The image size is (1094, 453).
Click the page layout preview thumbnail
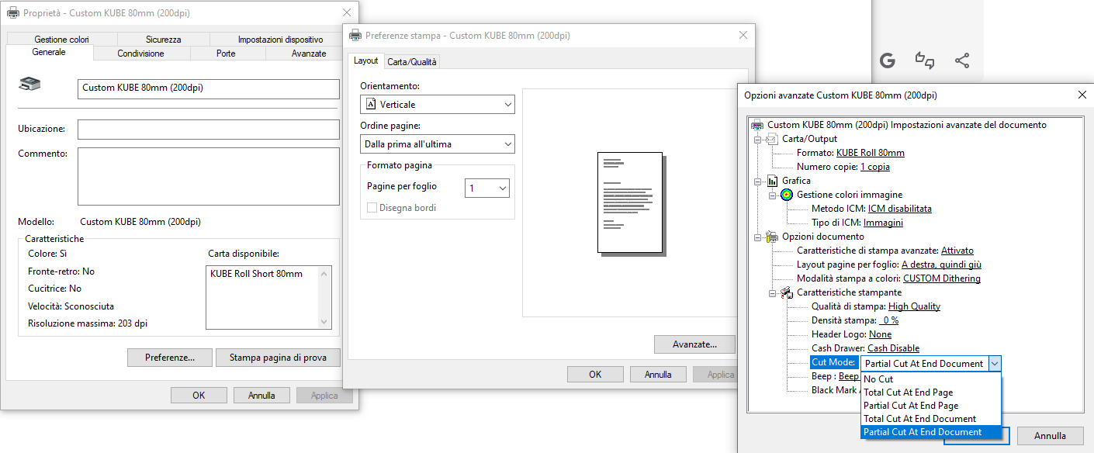coord(630,202)
